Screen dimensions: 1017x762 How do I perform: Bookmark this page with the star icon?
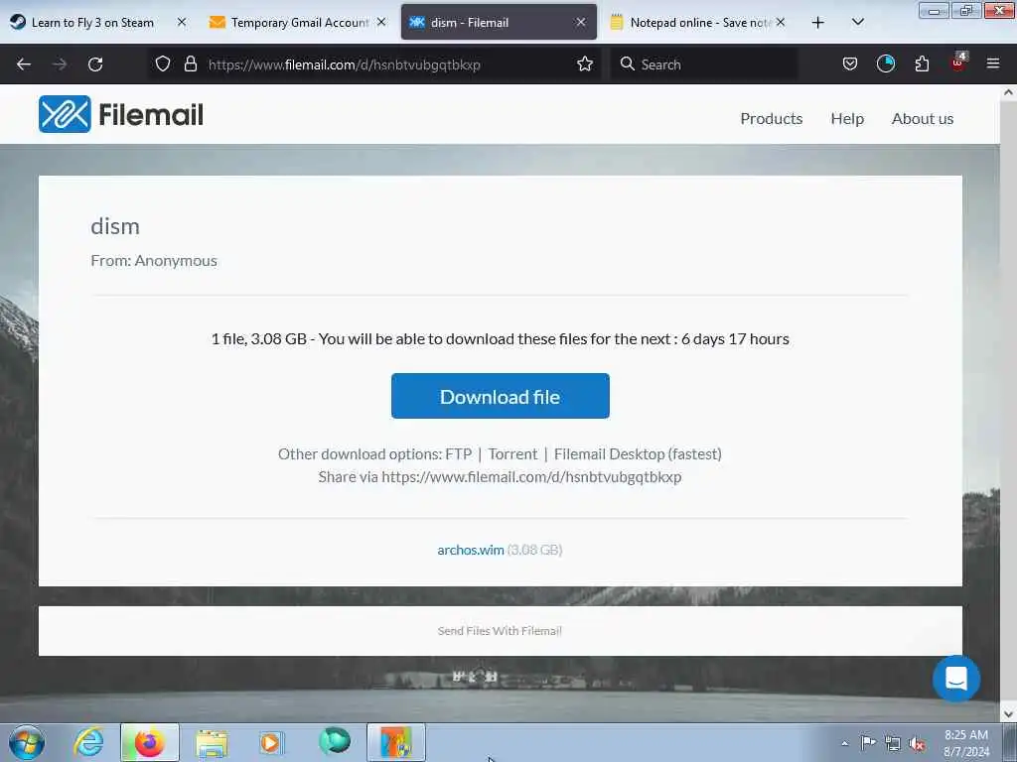[x=585, y=63]
